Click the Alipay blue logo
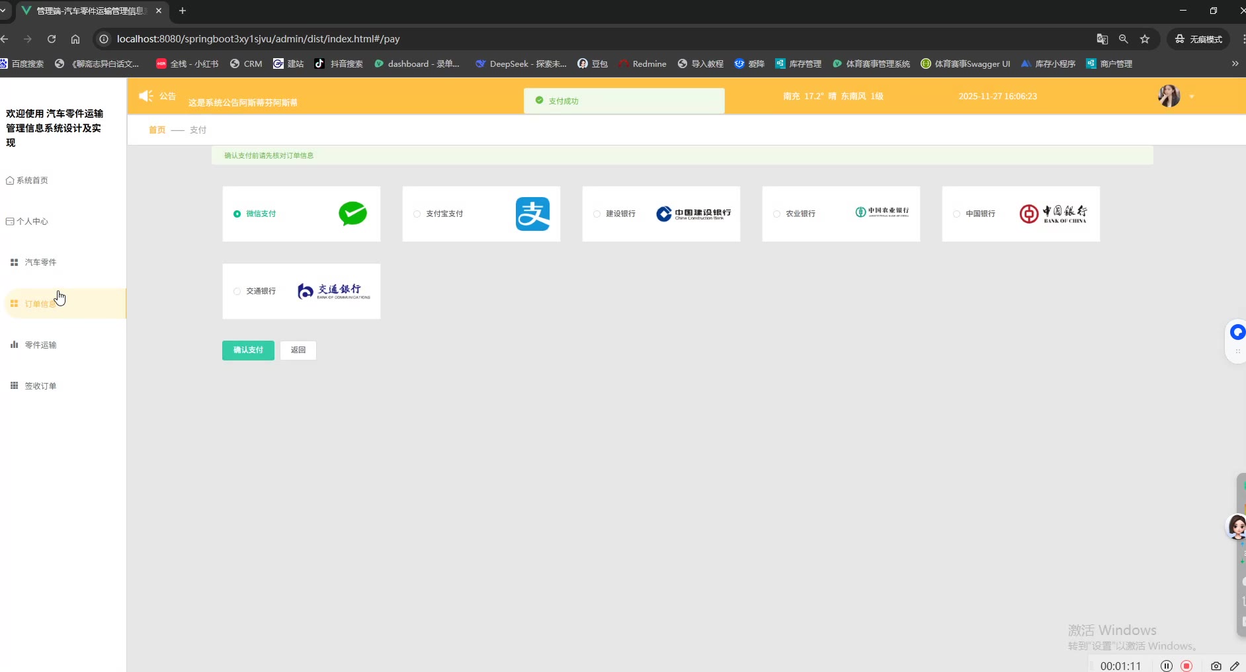Image resolution: width=1246 pixels, height=672 pixels. tap(532, 214)
